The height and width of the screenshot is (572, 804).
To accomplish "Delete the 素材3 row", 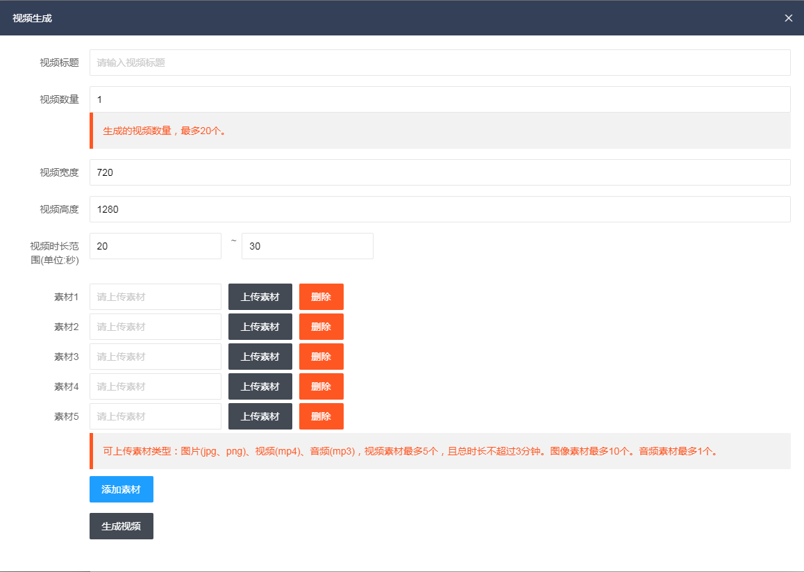I will point(321,357).
